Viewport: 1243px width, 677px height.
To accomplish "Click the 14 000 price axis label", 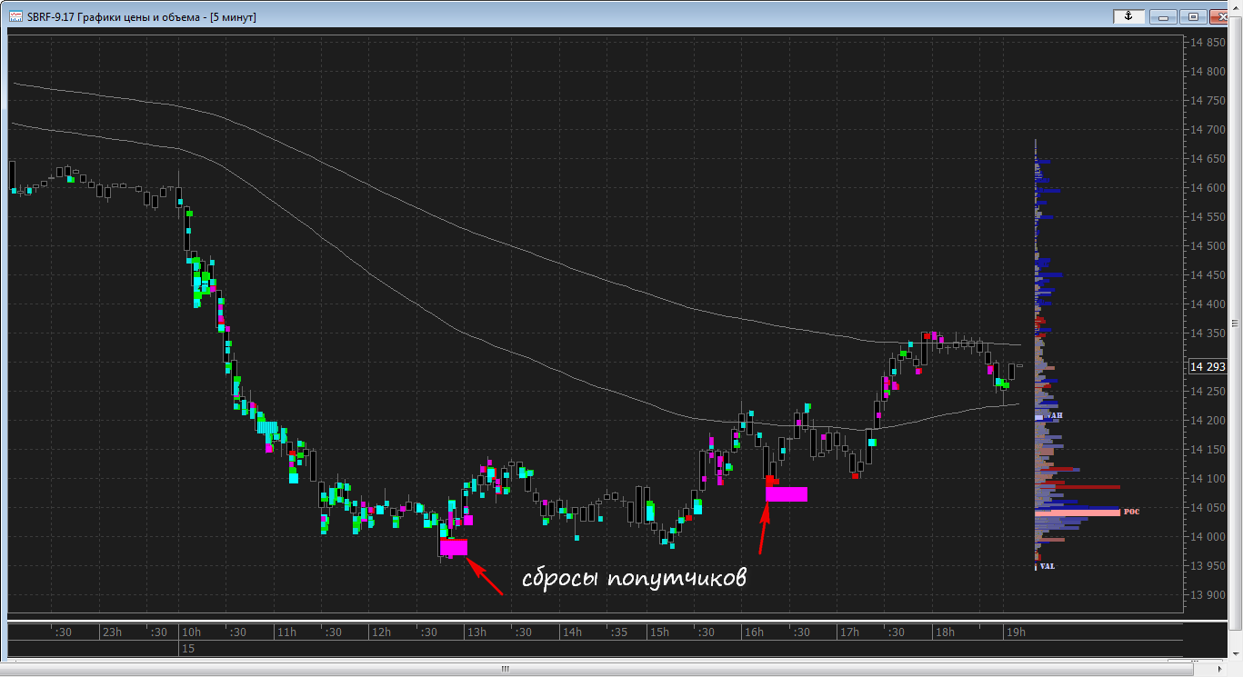I will pyautogui.click(x=1208, y=536).
